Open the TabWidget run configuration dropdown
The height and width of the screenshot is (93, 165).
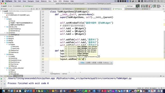coord(130,6)
